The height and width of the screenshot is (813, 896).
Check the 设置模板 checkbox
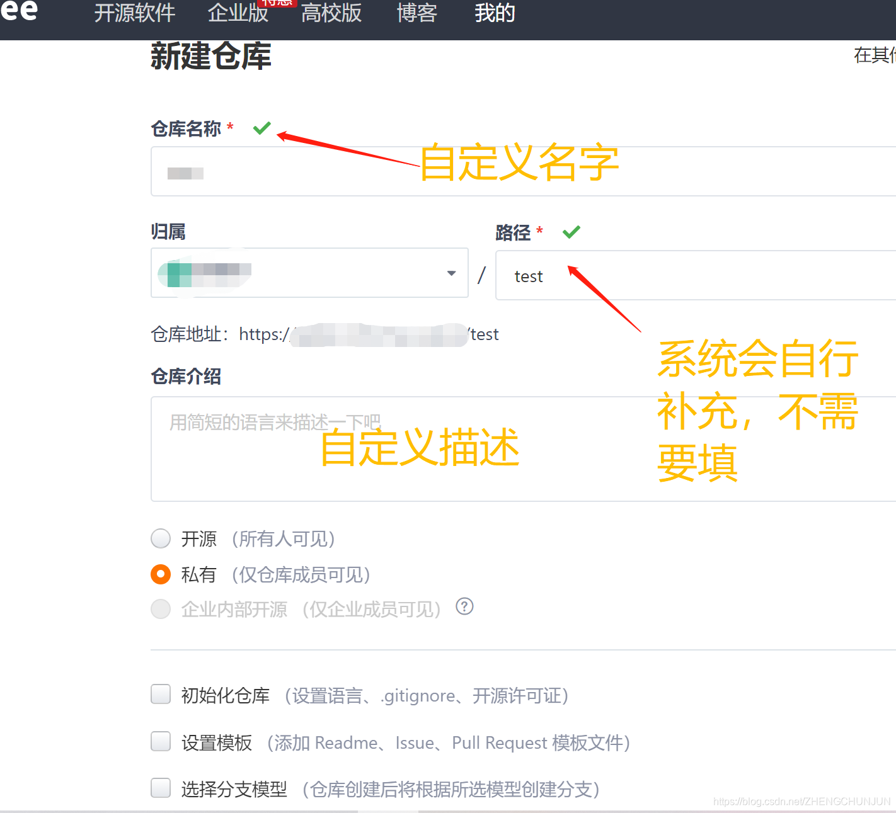[161, 741]
